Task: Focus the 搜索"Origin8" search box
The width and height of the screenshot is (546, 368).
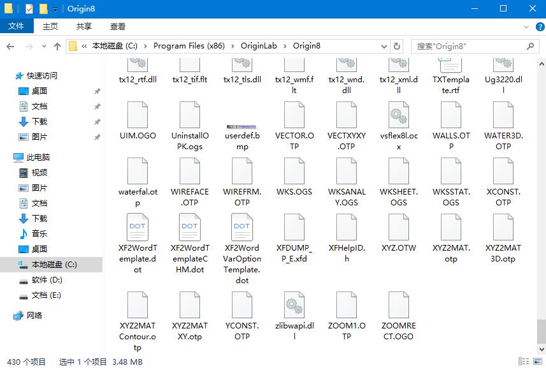Action: 475,46
